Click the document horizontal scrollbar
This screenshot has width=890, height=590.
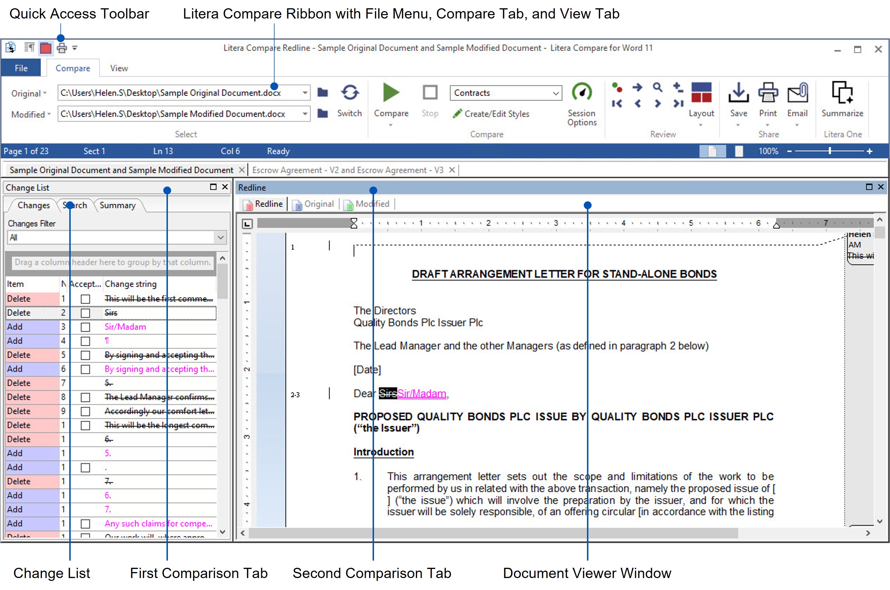click(493, 533)
